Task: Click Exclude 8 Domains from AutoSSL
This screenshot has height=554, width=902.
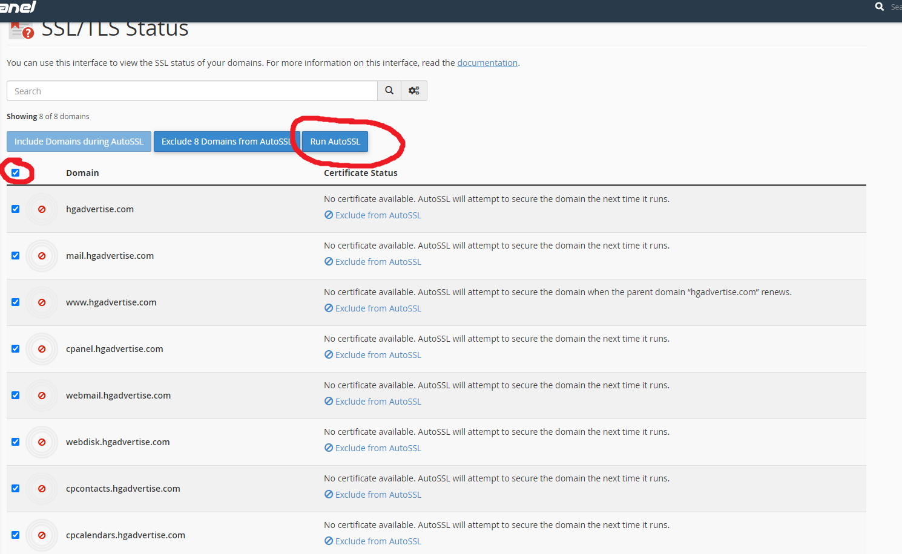Action: click(226, 142)
